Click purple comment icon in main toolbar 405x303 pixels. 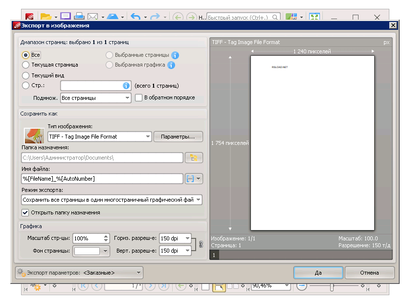click(66, 16)
